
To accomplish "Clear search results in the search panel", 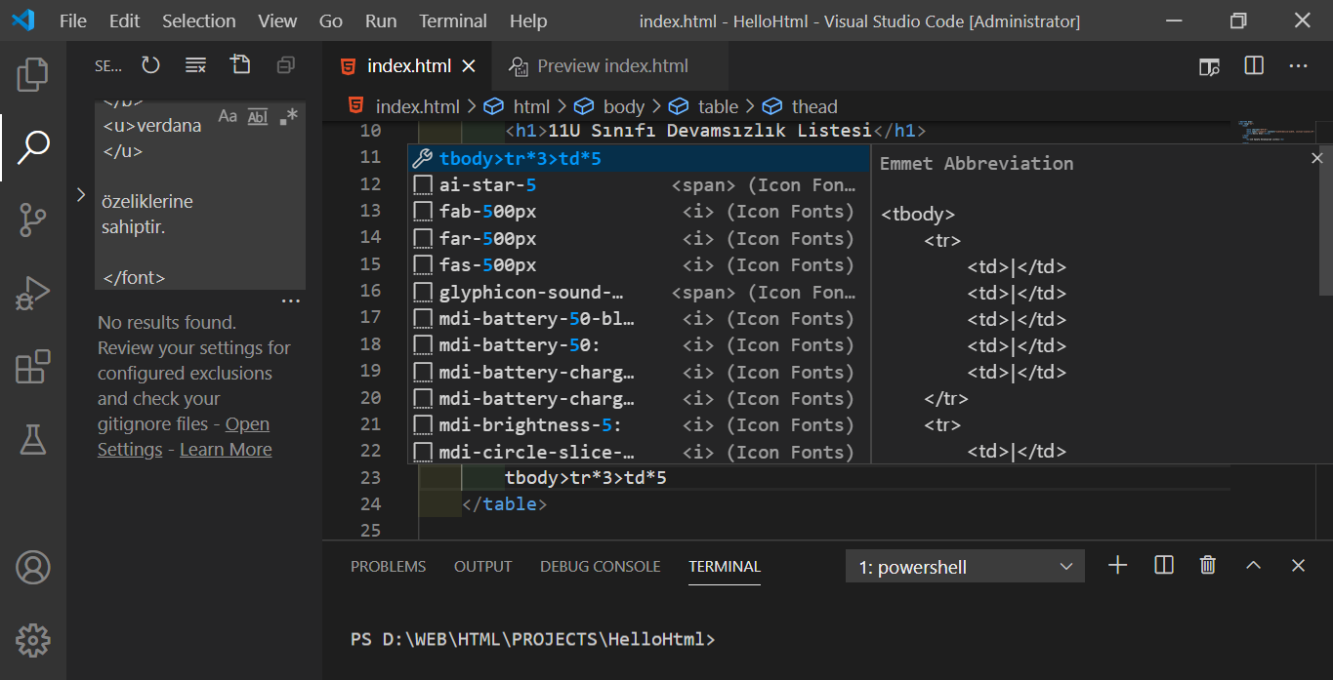I will click(195, 65).
